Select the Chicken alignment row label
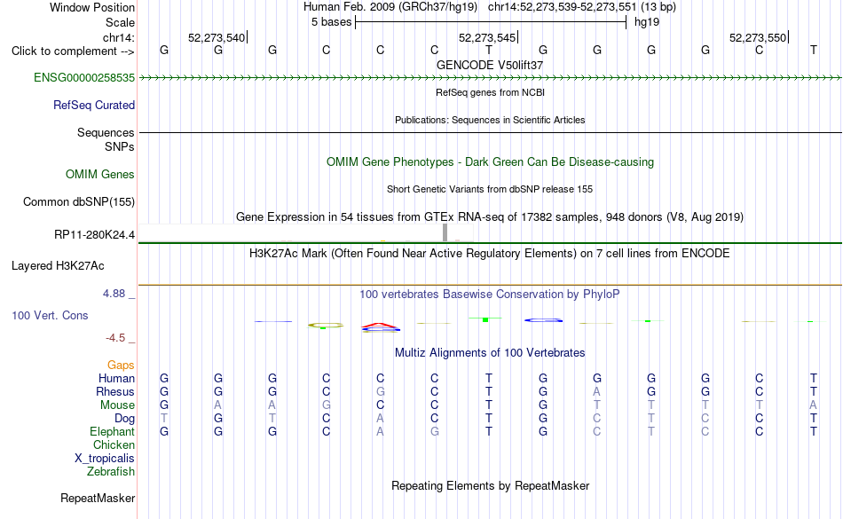The image size is (843, 519). (x=114, y=444)
